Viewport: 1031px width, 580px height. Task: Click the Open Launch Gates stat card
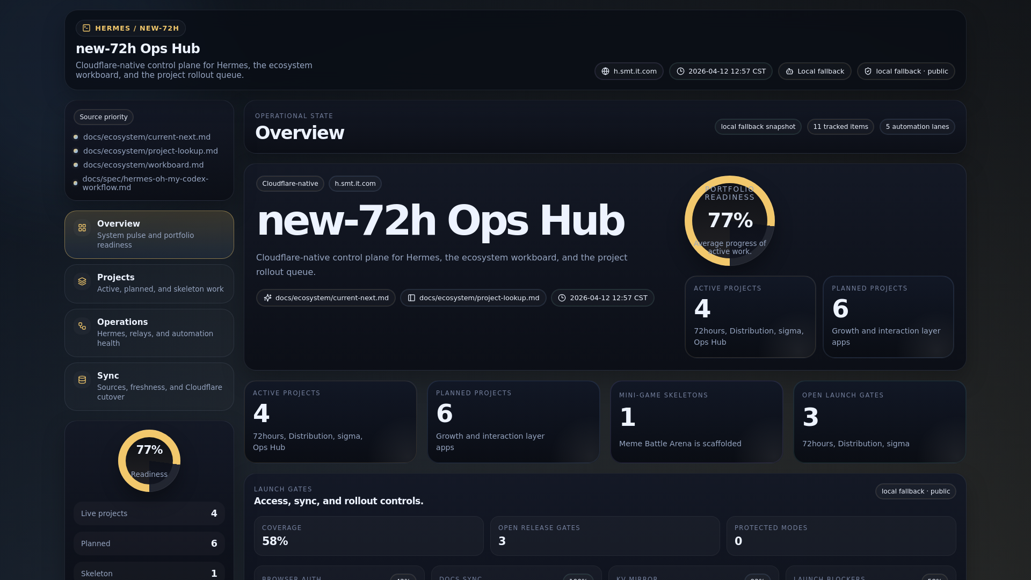pyautogui.click(x=880, y=422)
